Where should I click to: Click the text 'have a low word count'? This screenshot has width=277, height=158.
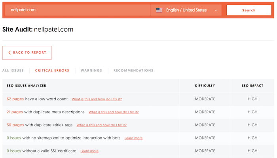[46, 99]
